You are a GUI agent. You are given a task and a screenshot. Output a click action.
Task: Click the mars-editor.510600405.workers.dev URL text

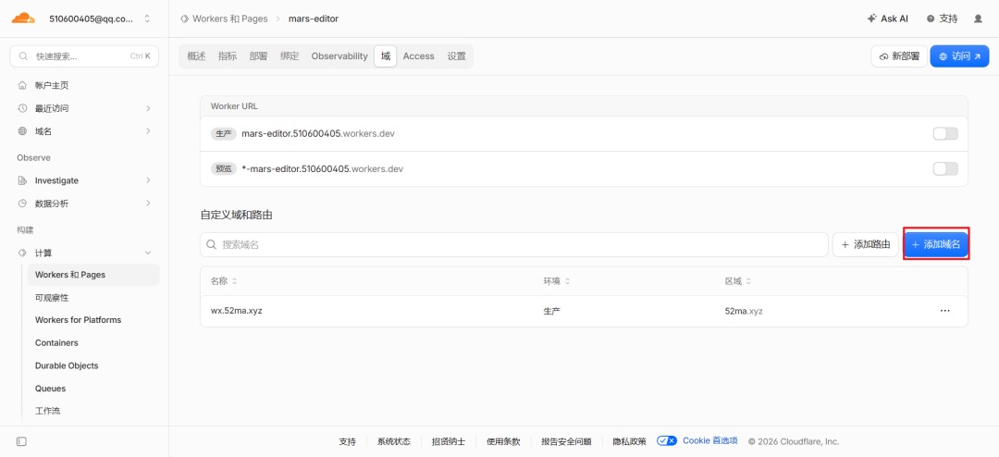(318, 134)
